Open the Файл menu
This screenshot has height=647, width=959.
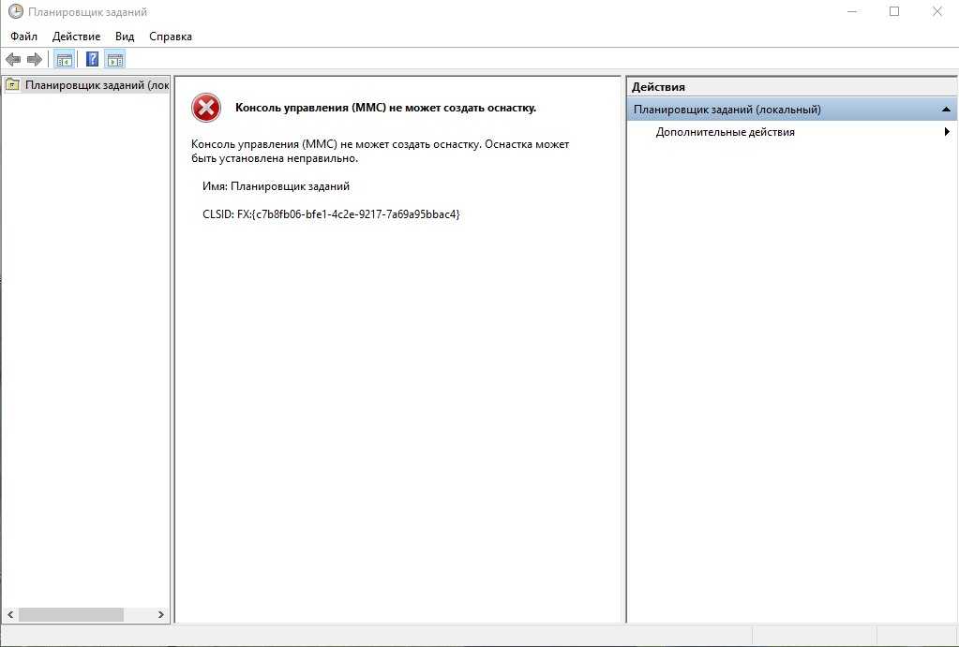point(23,37)
